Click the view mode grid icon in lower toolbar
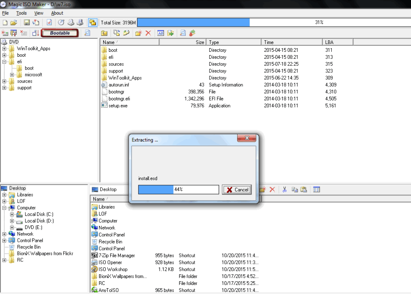 pyautogui.click(x=316, y=190)
